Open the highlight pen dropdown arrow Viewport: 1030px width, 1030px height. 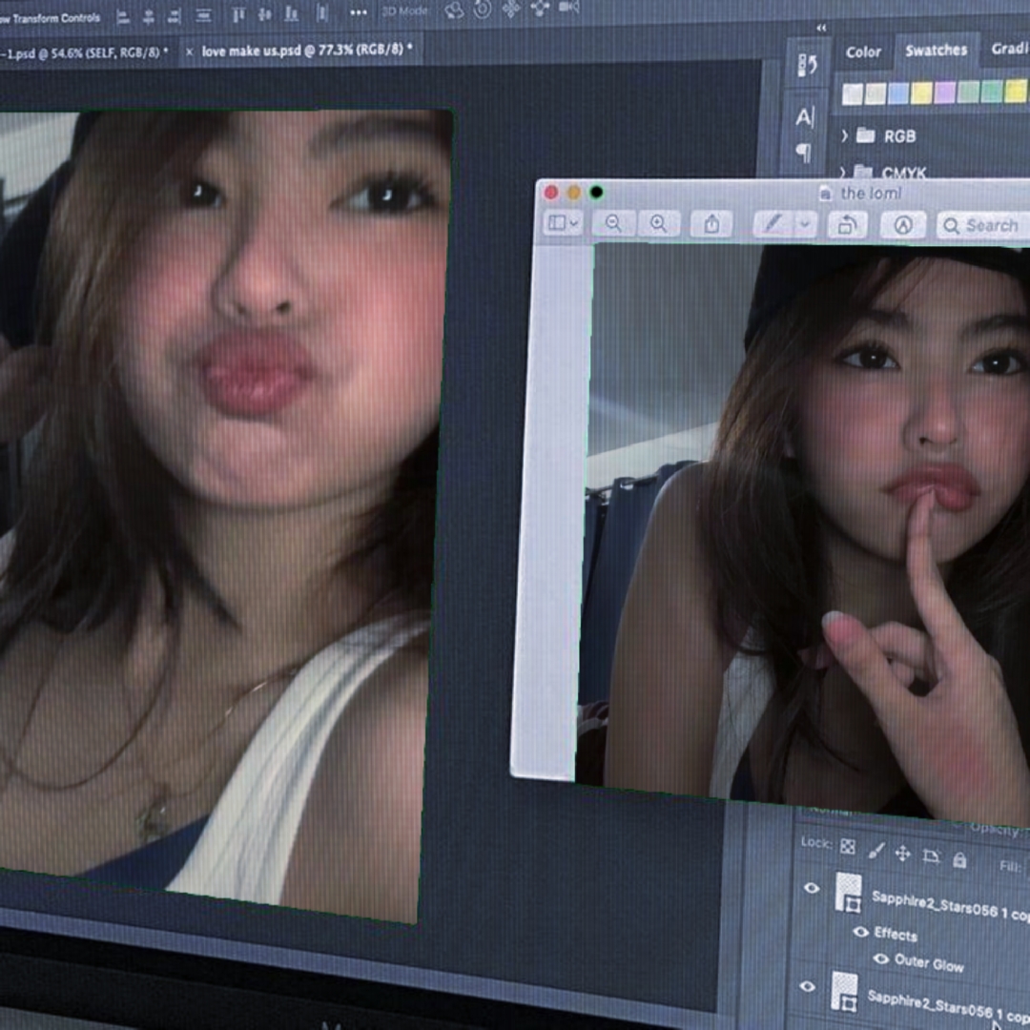pos(806,225)
